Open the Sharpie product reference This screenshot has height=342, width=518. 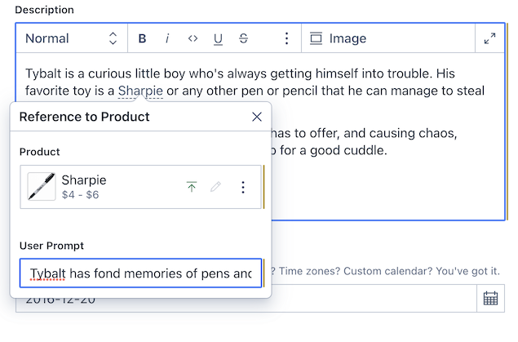pos(114,187)
